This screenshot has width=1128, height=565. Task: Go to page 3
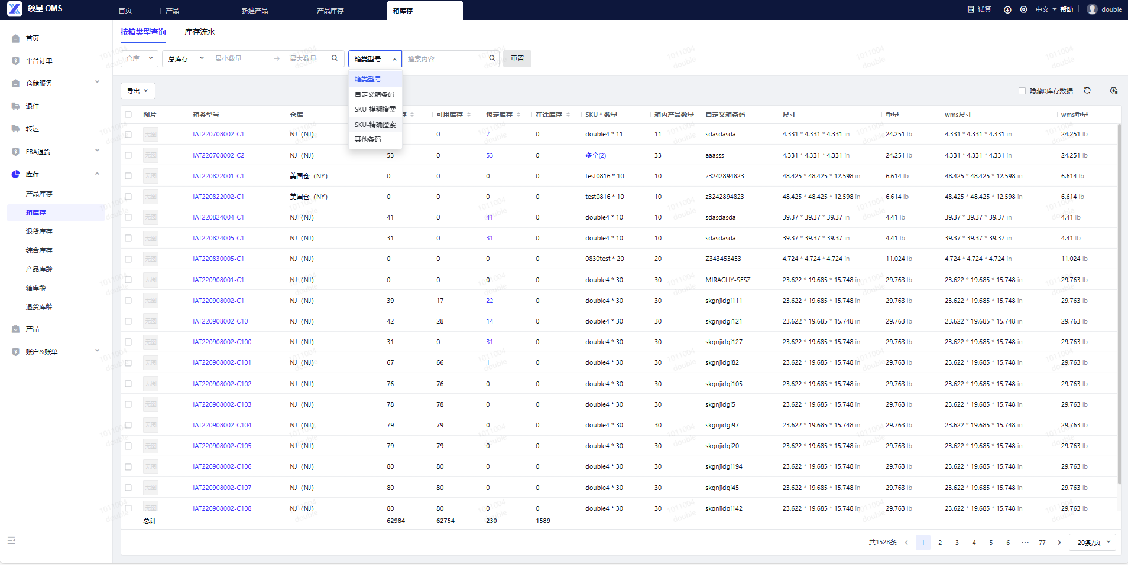point(957,543)
